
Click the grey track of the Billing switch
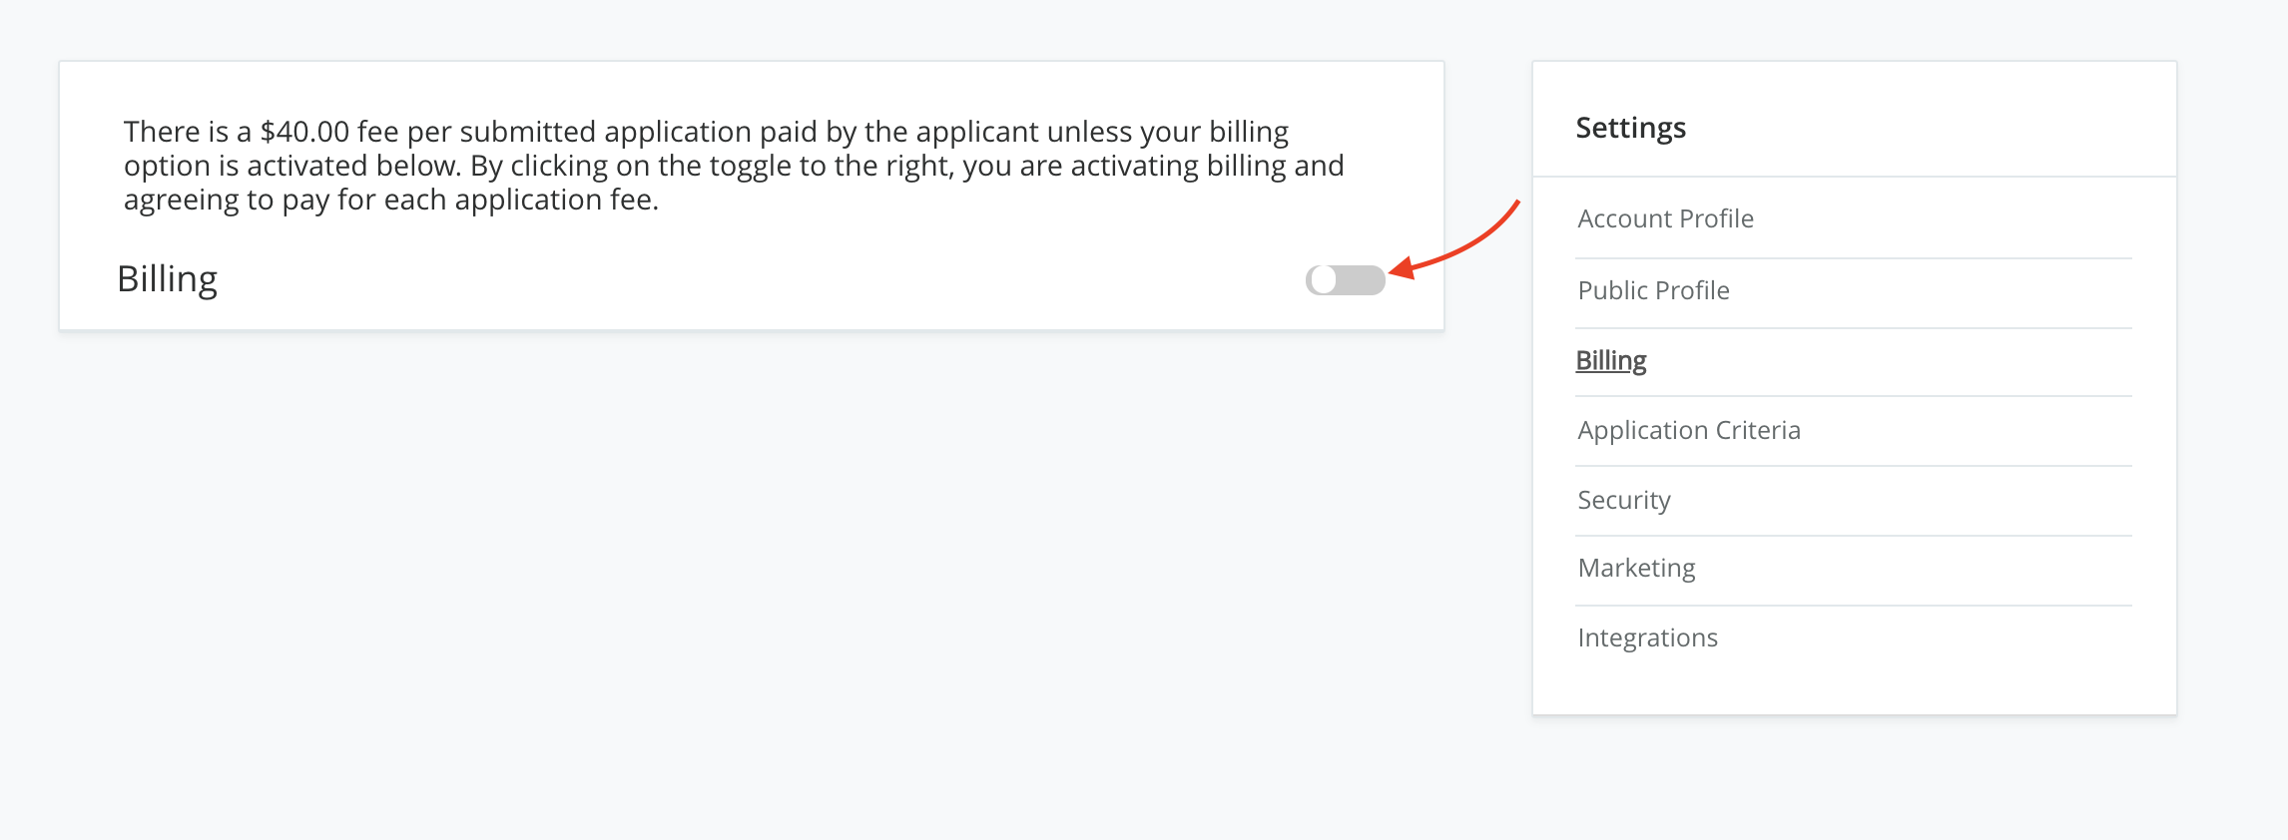point(1362,280)
